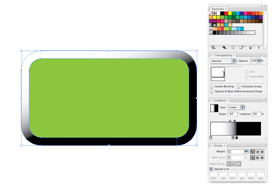This screenshot has height=187, width=272.
Task: Open the stroke Weight dropdown arrow
Action: click(246, 152)
